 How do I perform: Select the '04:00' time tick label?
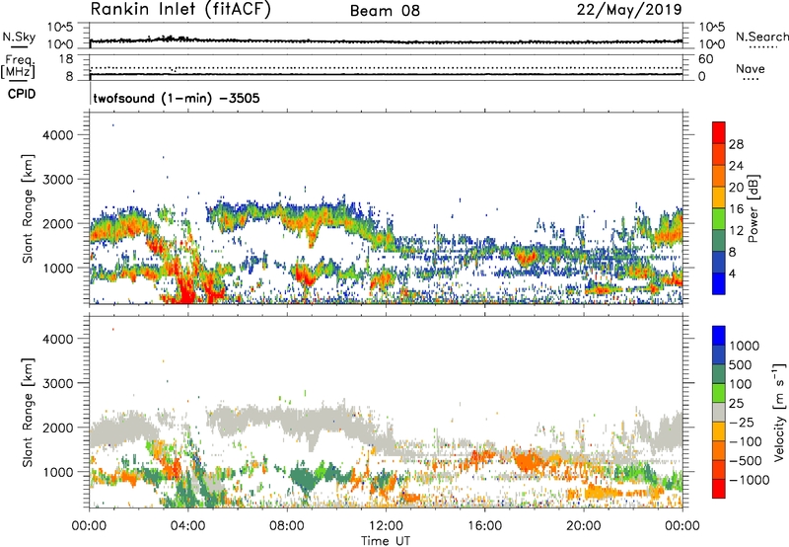pyautogui.click(x=187, y=526)
